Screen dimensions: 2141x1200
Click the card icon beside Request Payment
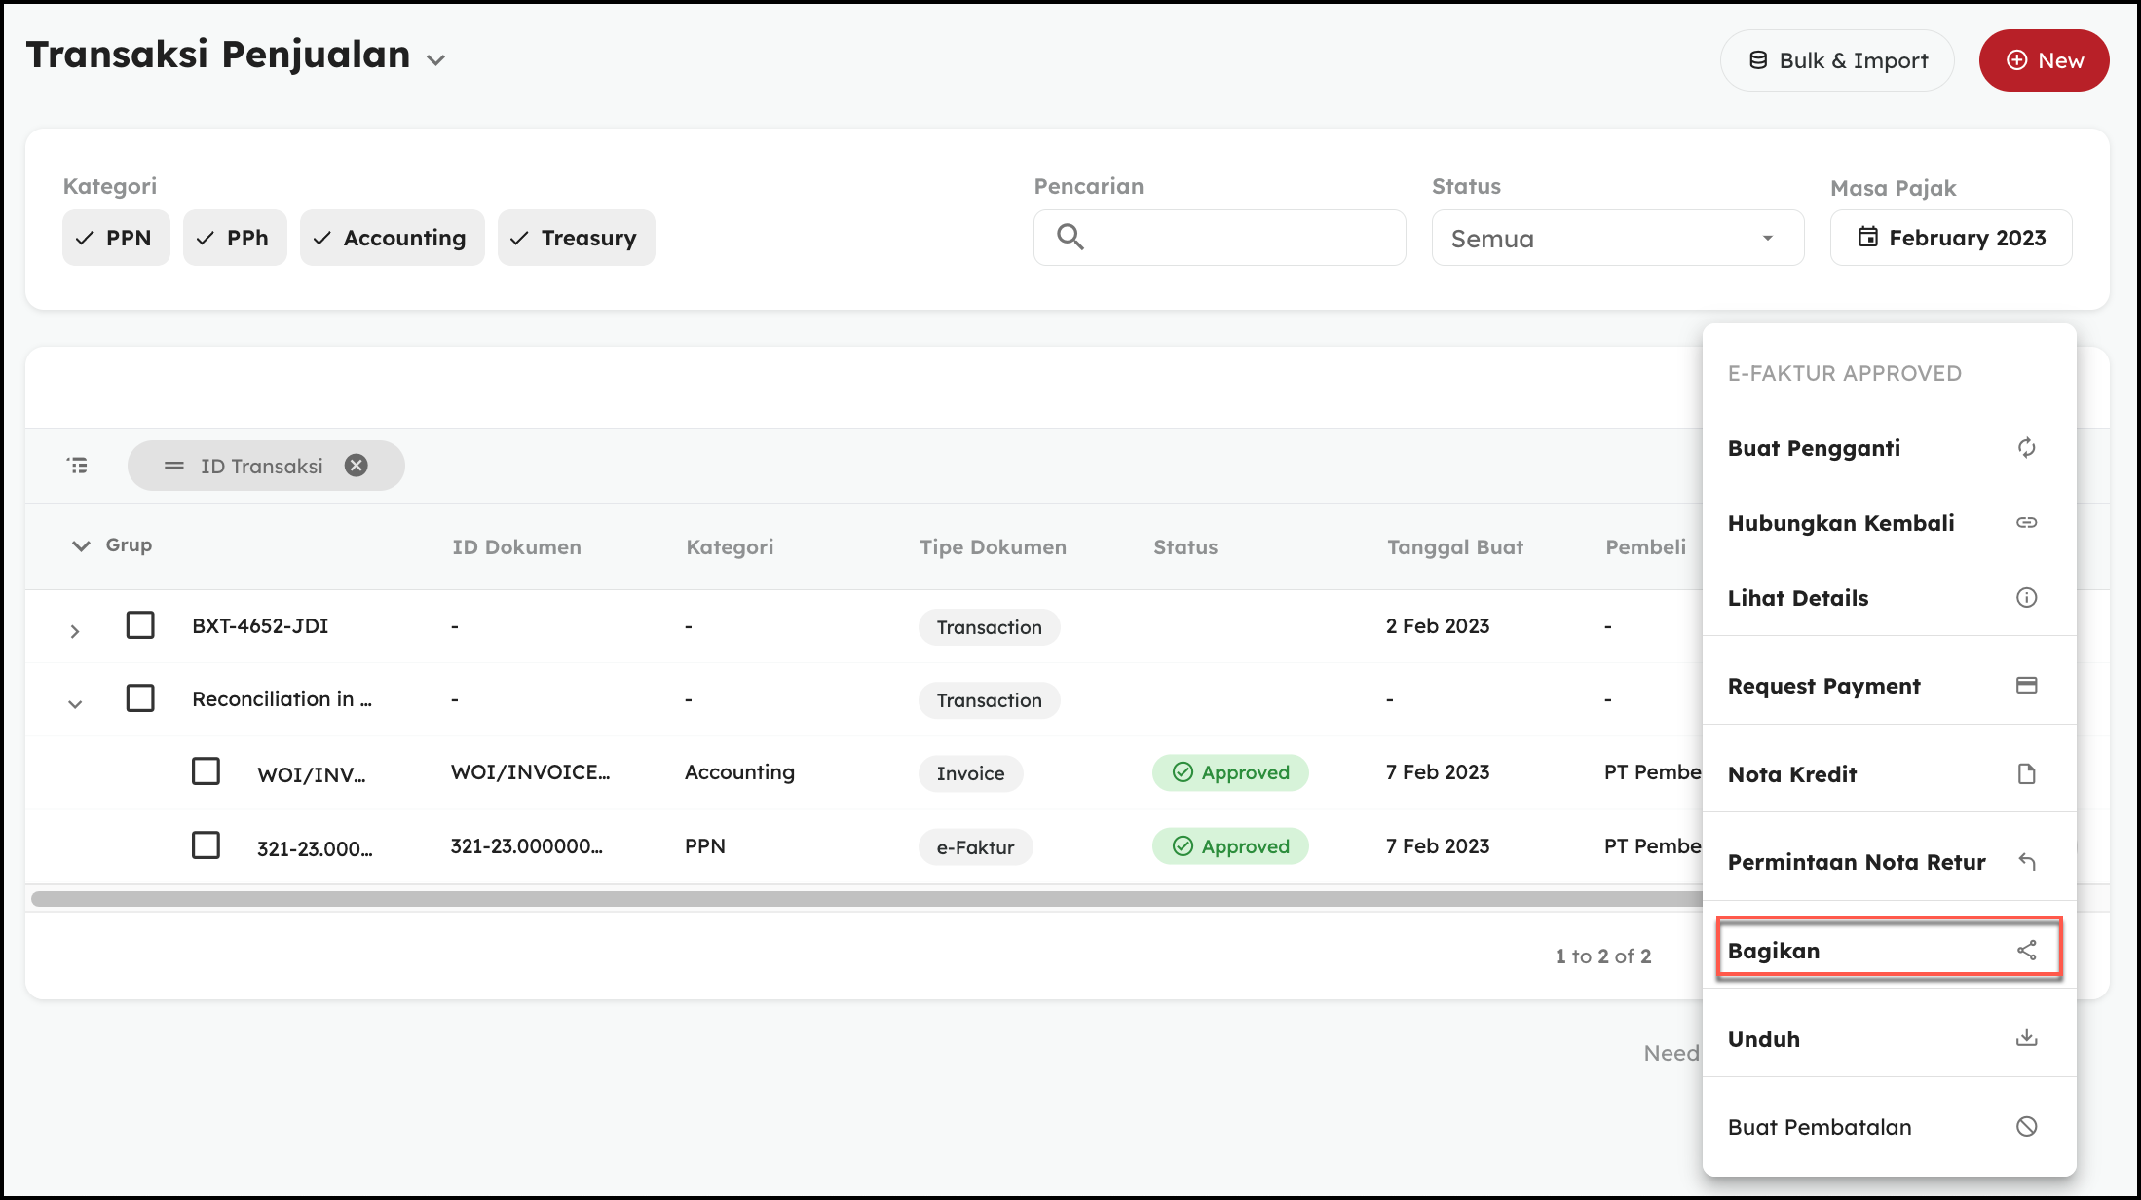click(x=2026, y=686)
